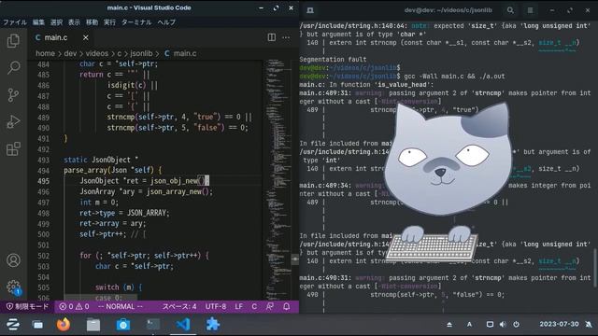598x336 pixels.
Task: Click 'parse_array(Json *self) {' code line
Action: coord(113,170)
